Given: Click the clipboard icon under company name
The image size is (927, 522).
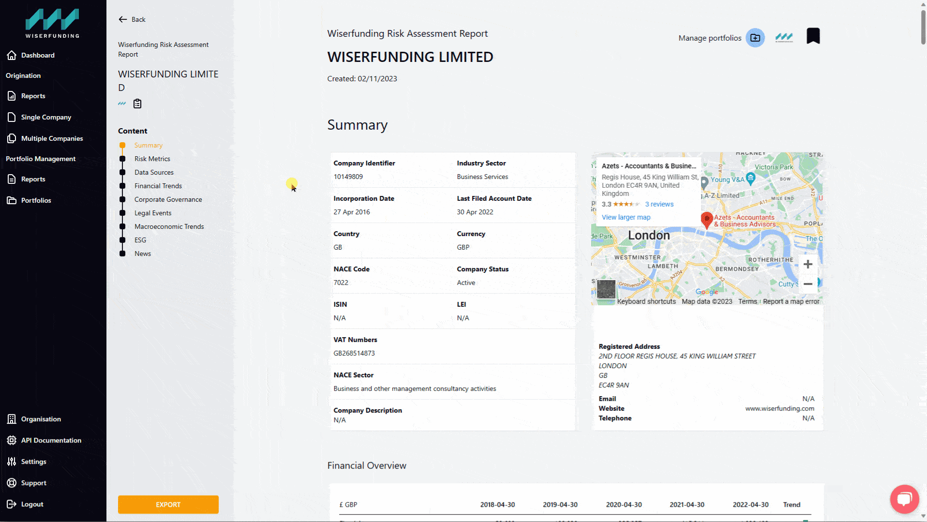Looking at the screenshot, I should pyautogui.click(x=137, y=104).
